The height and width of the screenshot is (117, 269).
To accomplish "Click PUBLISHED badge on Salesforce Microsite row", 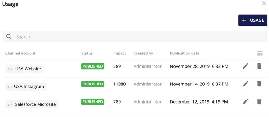I will pyautogui.click(x=93, y=102).
